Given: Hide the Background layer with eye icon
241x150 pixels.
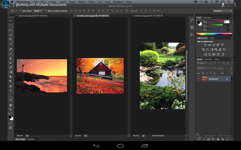Looking at the screenshot, I should click(x=198, y=79).
